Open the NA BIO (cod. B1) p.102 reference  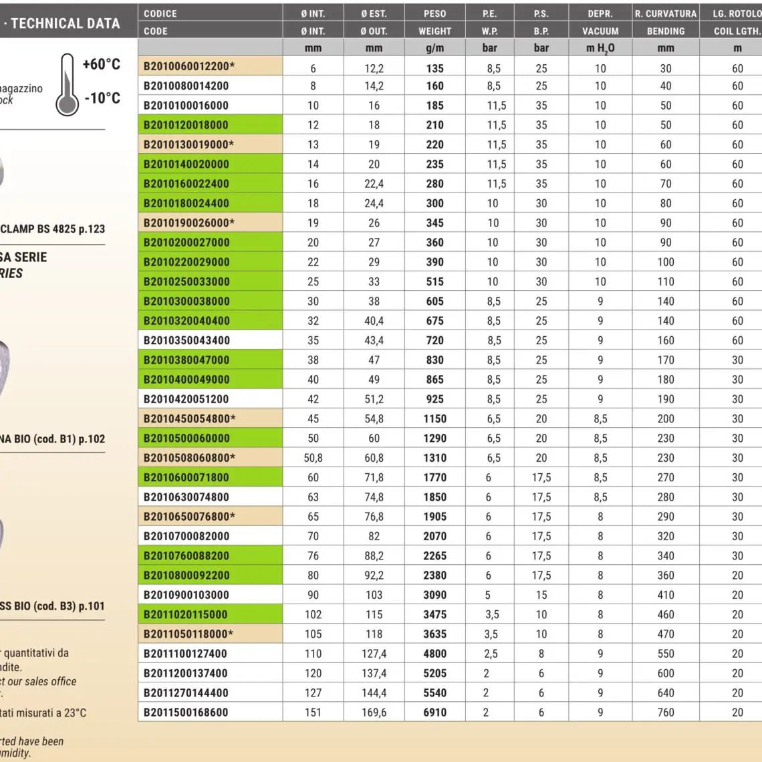[x=53, y=439]
